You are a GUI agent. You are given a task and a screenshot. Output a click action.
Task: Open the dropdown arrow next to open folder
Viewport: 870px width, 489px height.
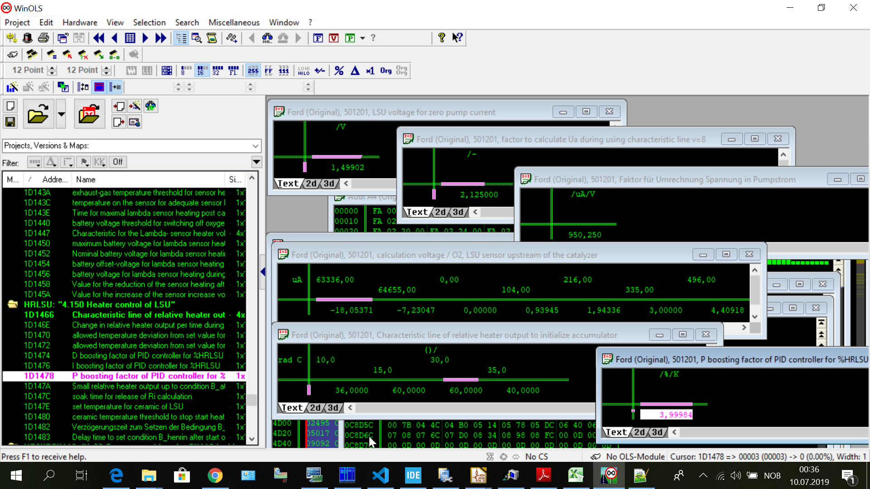click(x=61, y=114)
